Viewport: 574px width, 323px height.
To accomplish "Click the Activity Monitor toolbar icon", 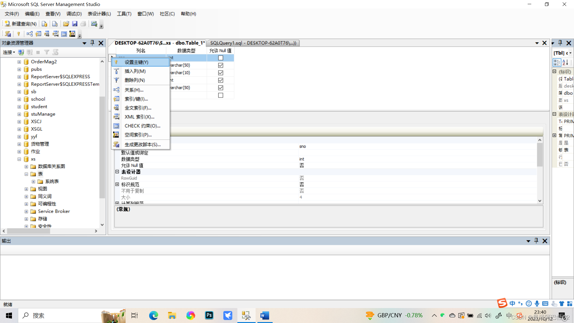I will pos(94,24).
